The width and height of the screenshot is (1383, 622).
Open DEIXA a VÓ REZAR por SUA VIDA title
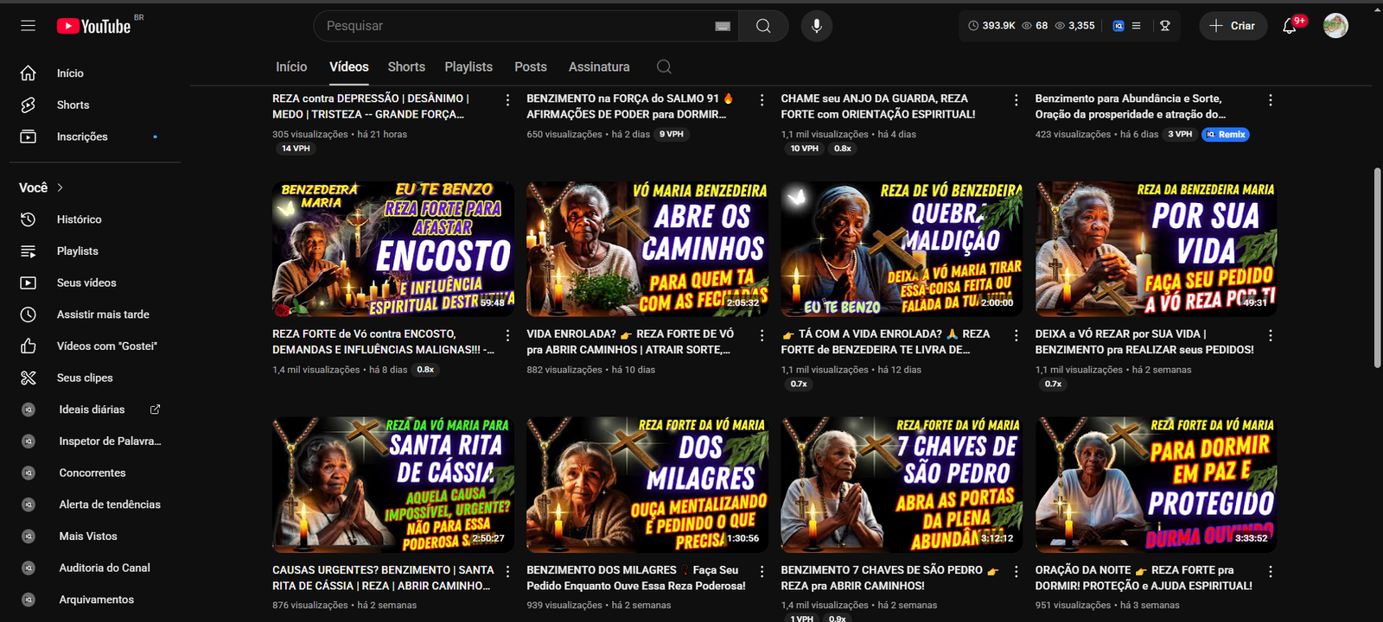point(1144,341)
